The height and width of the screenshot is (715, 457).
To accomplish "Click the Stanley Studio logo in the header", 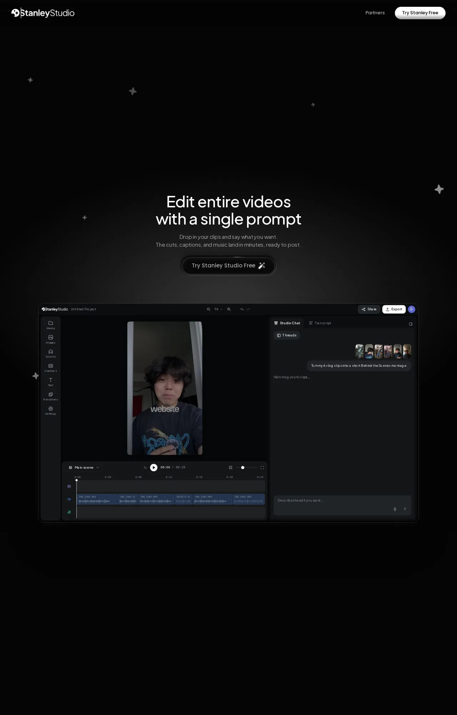I will (43, 13).
